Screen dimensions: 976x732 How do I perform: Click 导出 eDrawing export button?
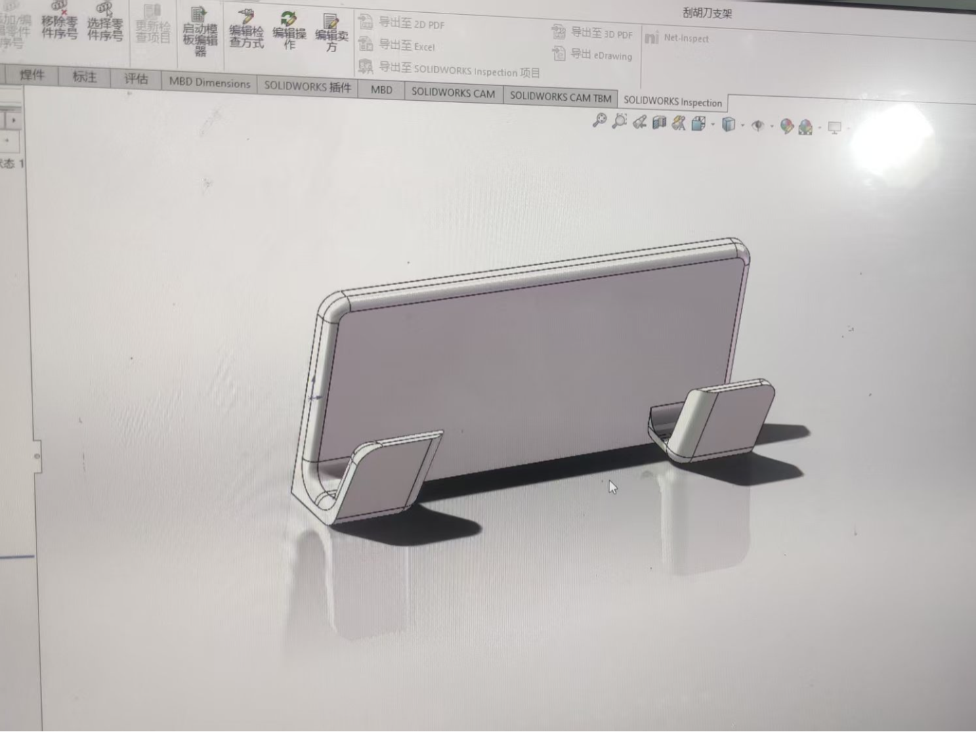pos(592,54)
